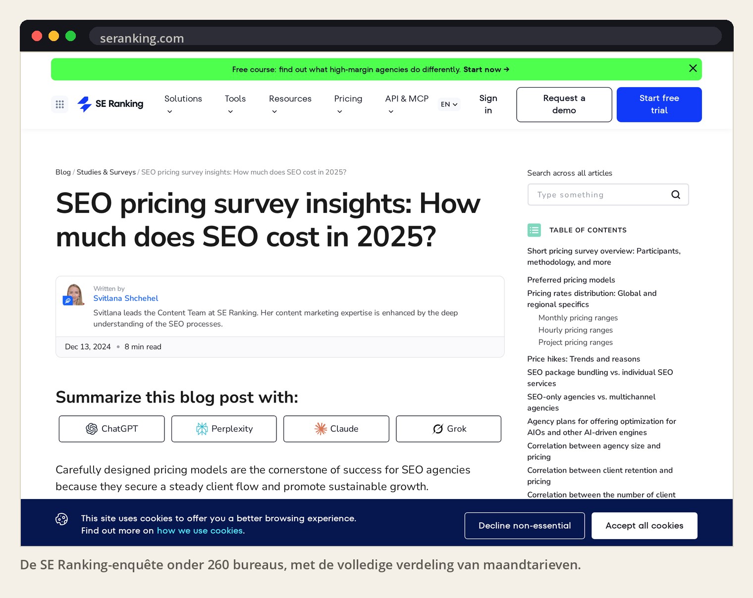753x598 pixels.
Task: Summarize the post with Grok
Action: pyautogui.click(x=449, y=429)
